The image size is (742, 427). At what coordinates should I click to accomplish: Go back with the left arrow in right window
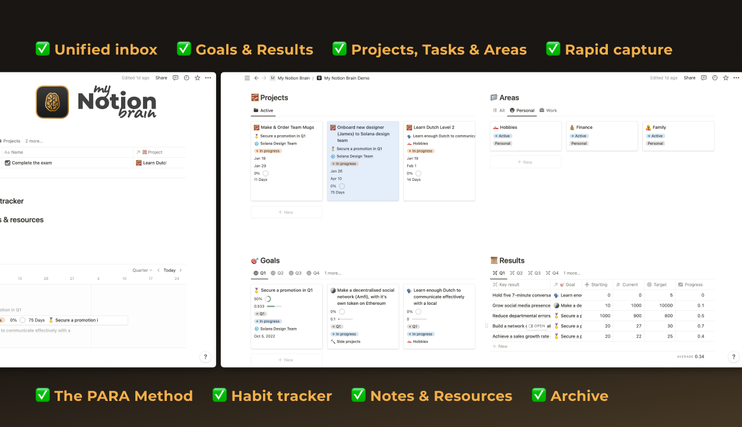click(256, 78)
